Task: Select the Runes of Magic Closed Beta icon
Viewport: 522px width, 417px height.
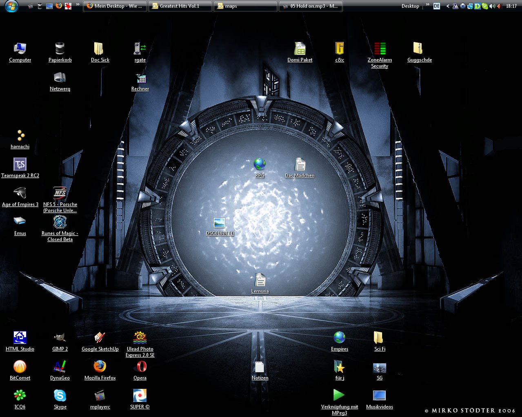Action: click(x=60, y=223)
